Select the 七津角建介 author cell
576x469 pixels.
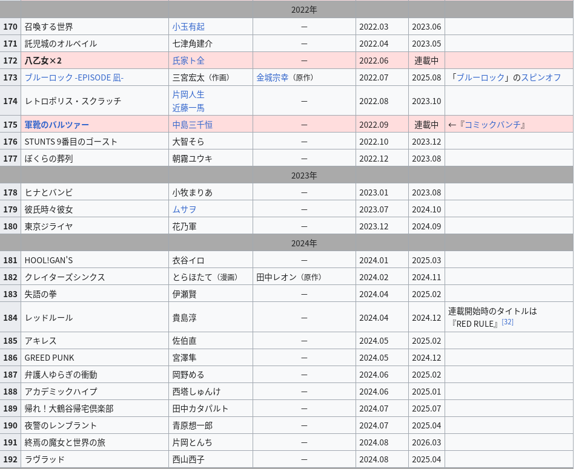211,44
